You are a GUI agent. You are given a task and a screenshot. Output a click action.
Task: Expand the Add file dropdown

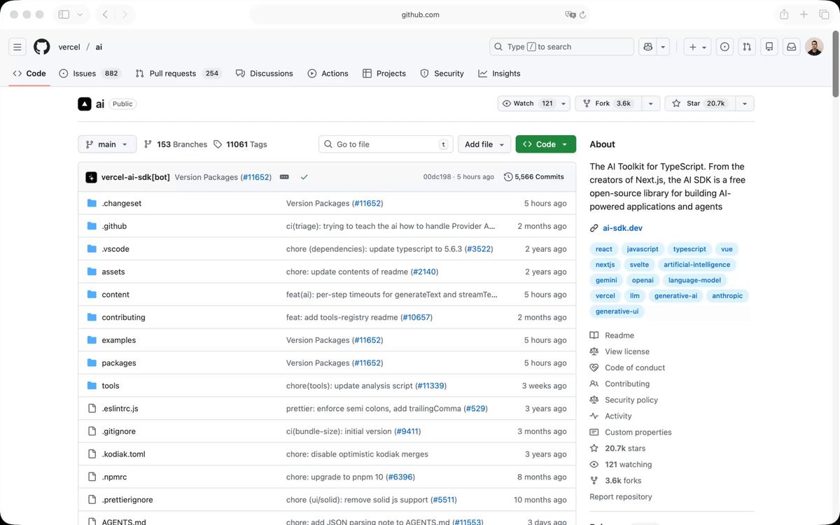coord(484,144)
